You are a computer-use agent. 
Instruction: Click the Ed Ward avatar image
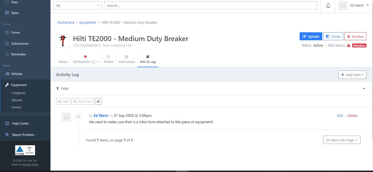(x=343, y=6)
